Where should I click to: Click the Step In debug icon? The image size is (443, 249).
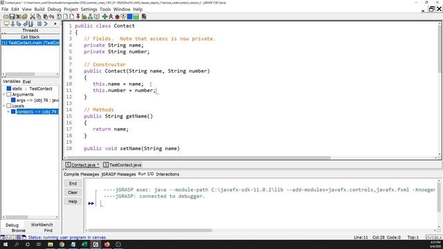[x=19, y=24]
